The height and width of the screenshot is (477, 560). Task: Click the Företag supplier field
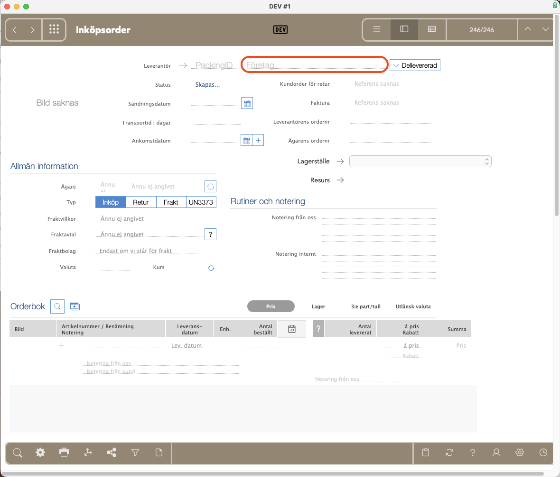tap(314, 65)
